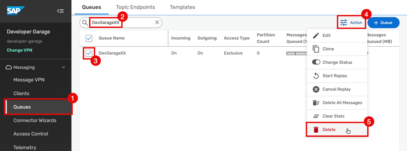The height and width of the screenshot is (151, 407).
Task: Click the Access Type column header
Action: click(237, 38)
